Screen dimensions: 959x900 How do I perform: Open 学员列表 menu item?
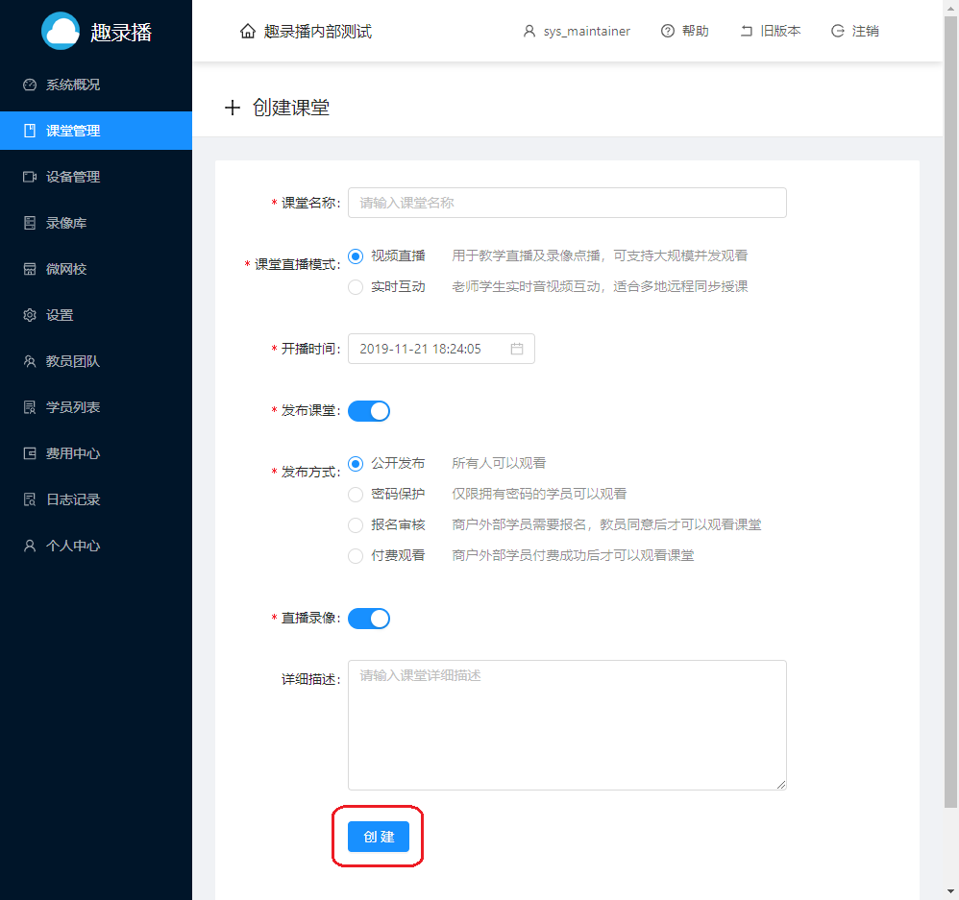click(96, 408)
